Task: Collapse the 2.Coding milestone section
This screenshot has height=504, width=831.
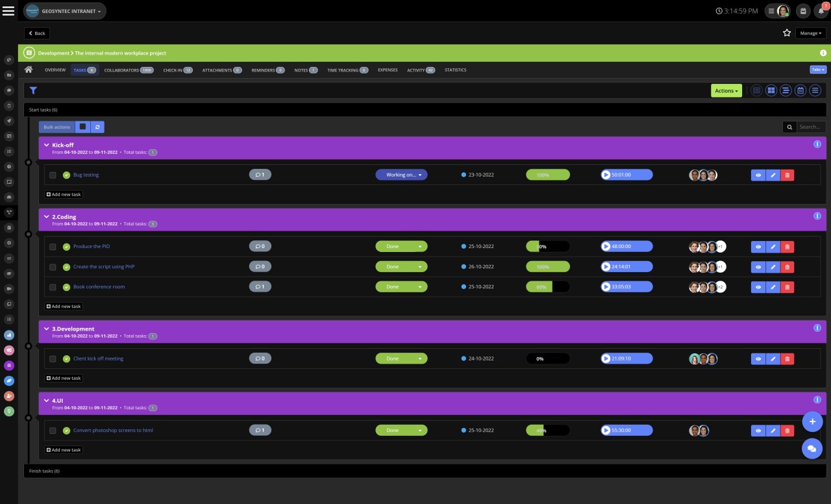Action: pos(46,217)
